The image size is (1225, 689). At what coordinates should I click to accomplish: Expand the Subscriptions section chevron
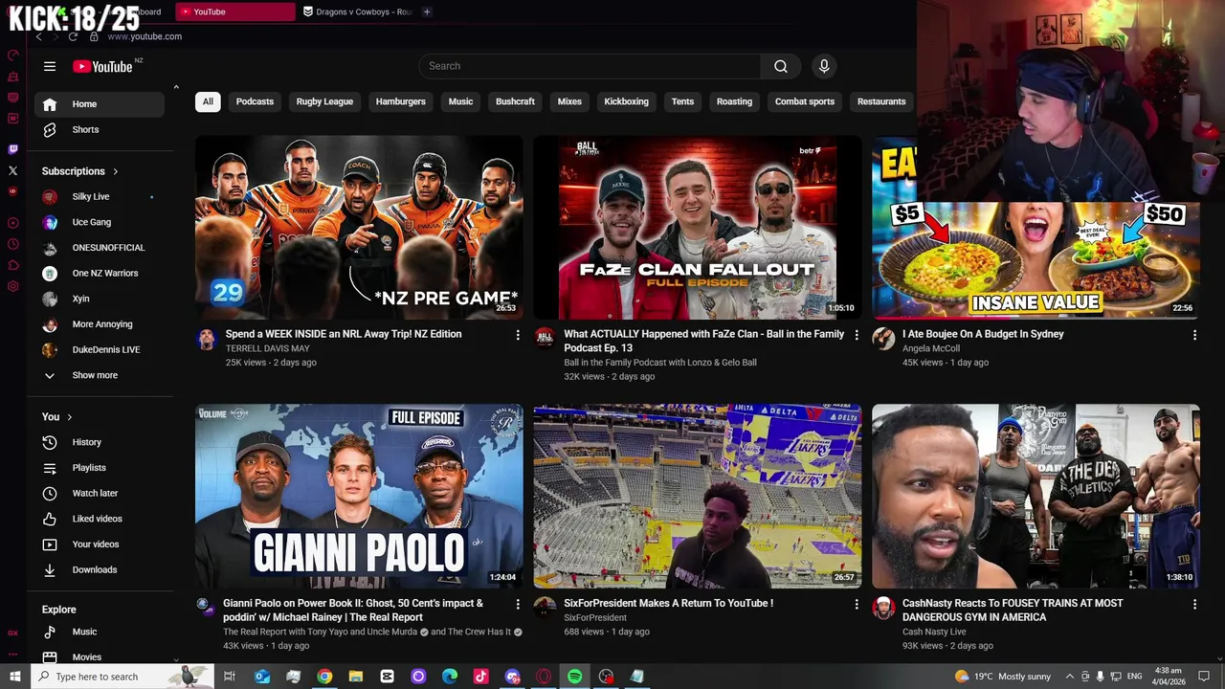point(116,171)
